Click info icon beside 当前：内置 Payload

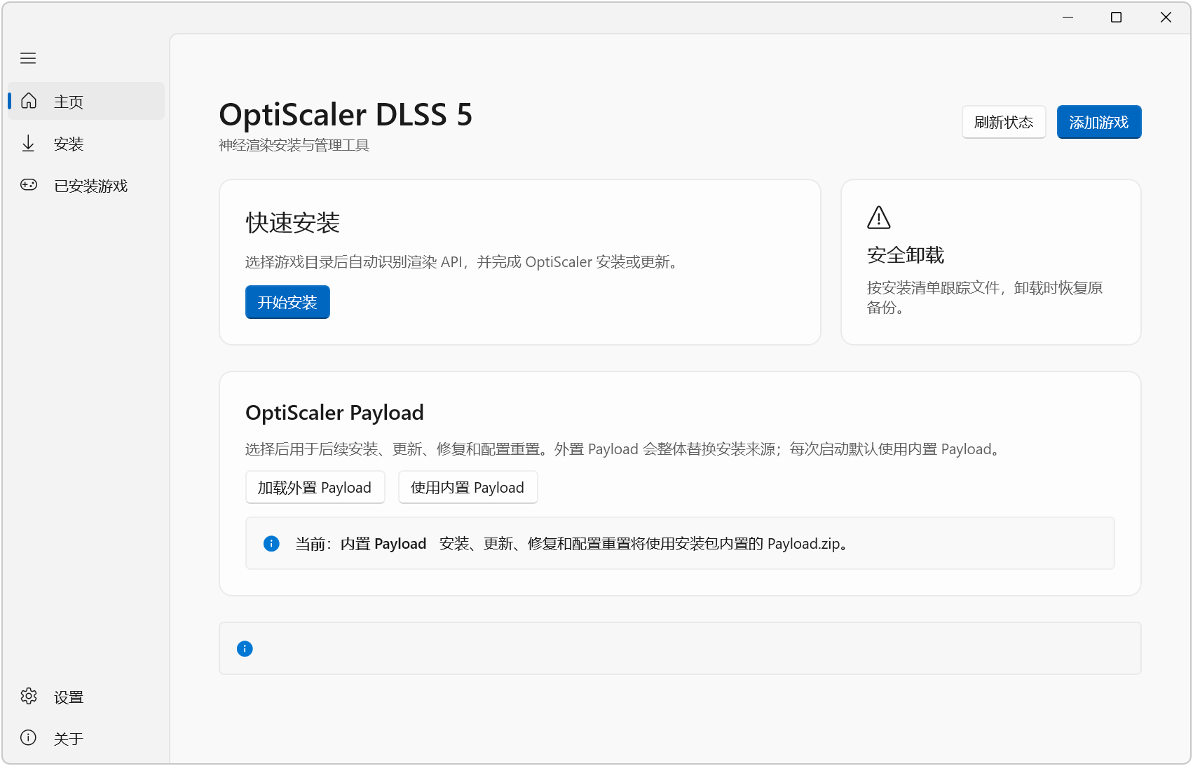271,544
